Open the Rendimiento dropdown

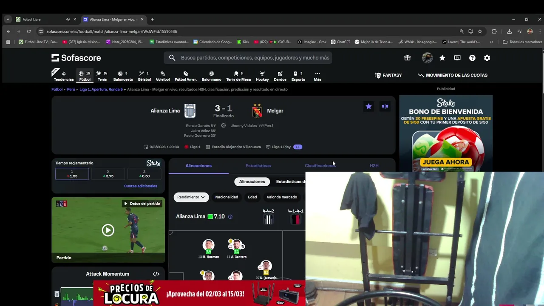(x=191, y=197)
